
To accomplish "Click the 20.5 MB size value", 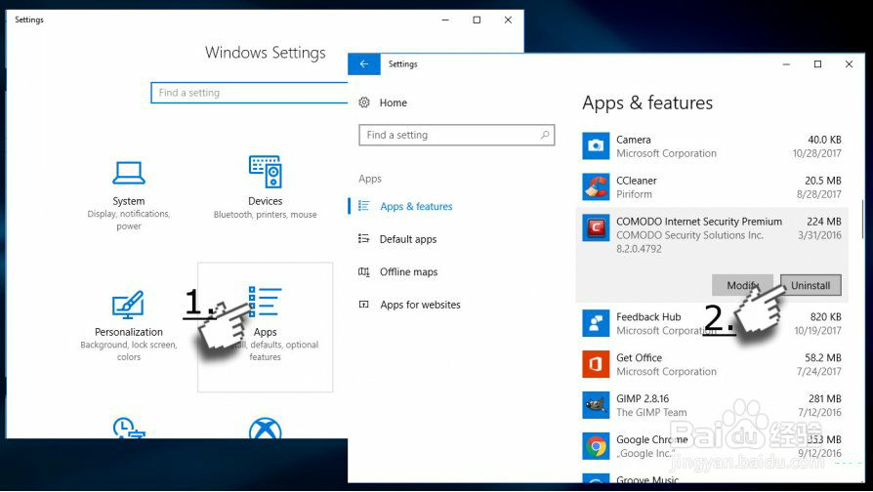I will point(823,181).
